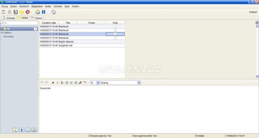This screenshot has height=138, width=259.
Task: Click the search field in the sidebar
Action: [x=20, y=23]
